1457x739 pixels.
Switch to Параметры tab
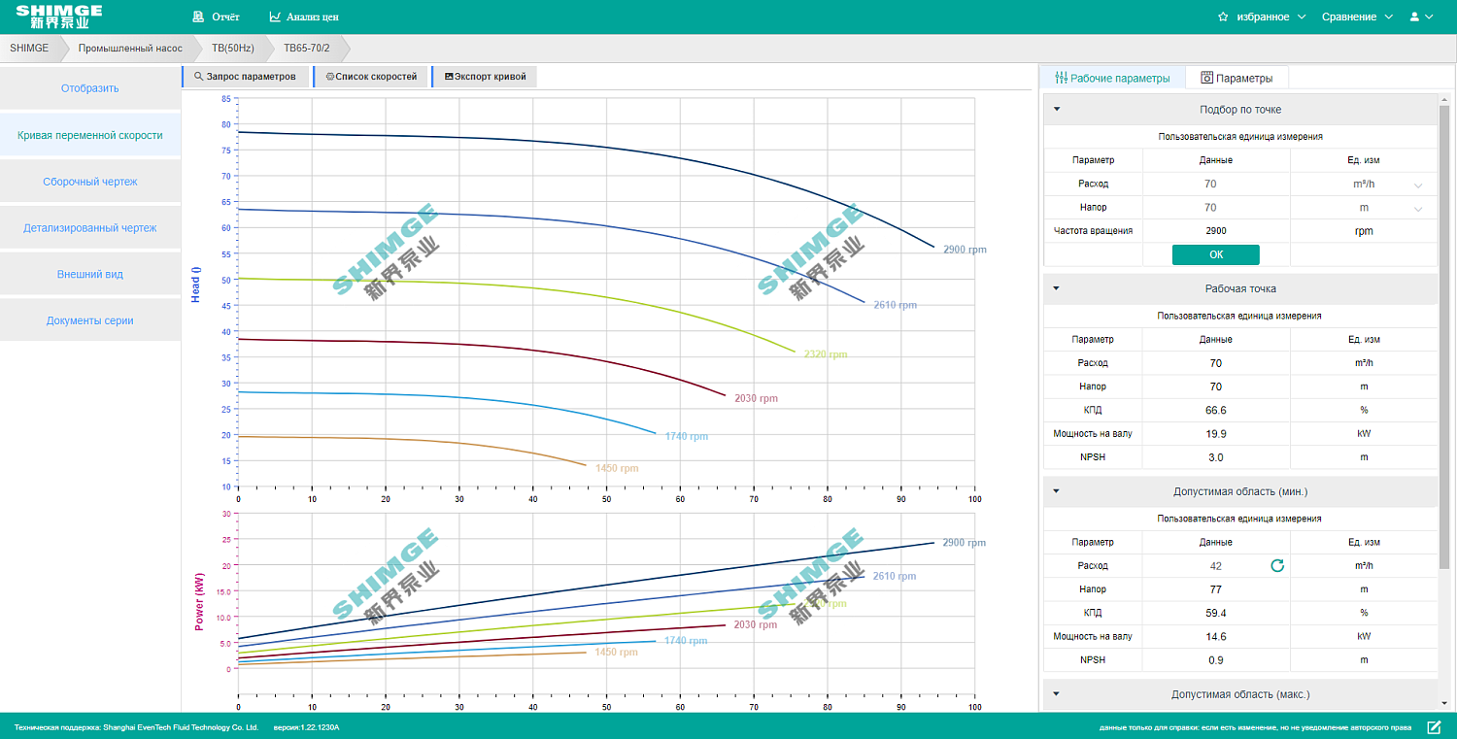[x=1237, y=78]
